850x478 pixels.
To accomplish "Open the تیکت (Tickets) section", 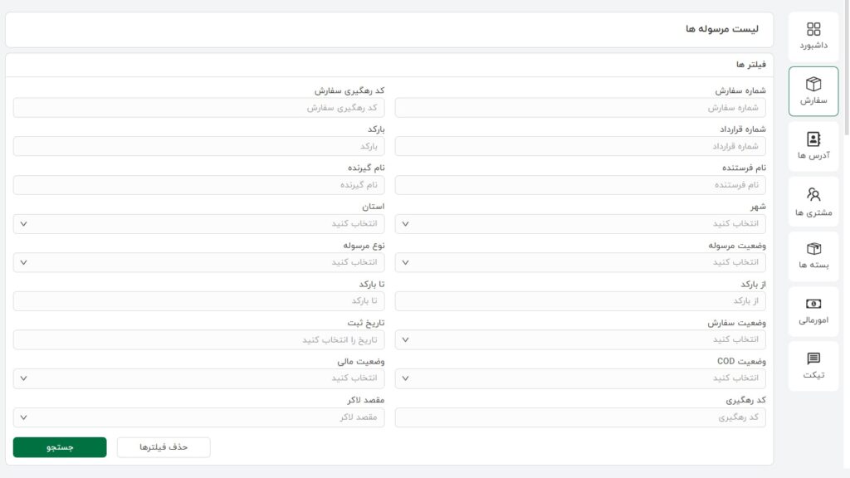I will (812, 367).
